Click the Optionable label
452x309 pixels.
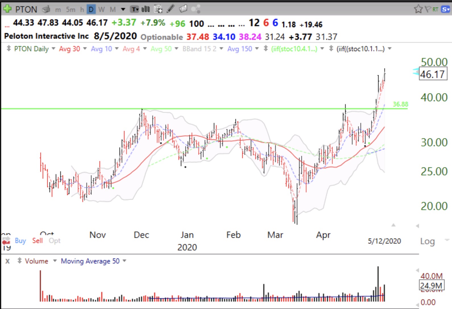coord(162,37)
